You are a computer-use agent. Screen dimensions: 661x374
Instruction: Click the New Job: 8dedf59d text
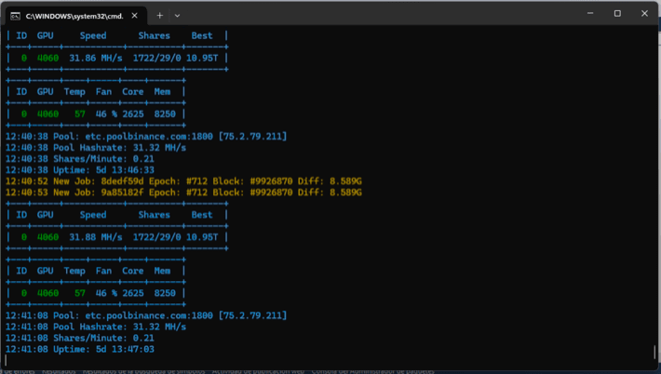99,181
